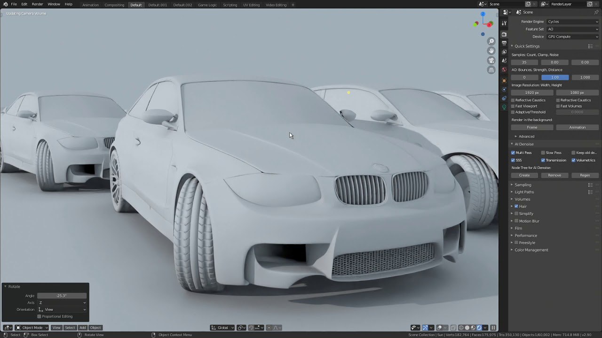Open the World properties tab icon
The image size is (602, 338).
pos(504,69)
